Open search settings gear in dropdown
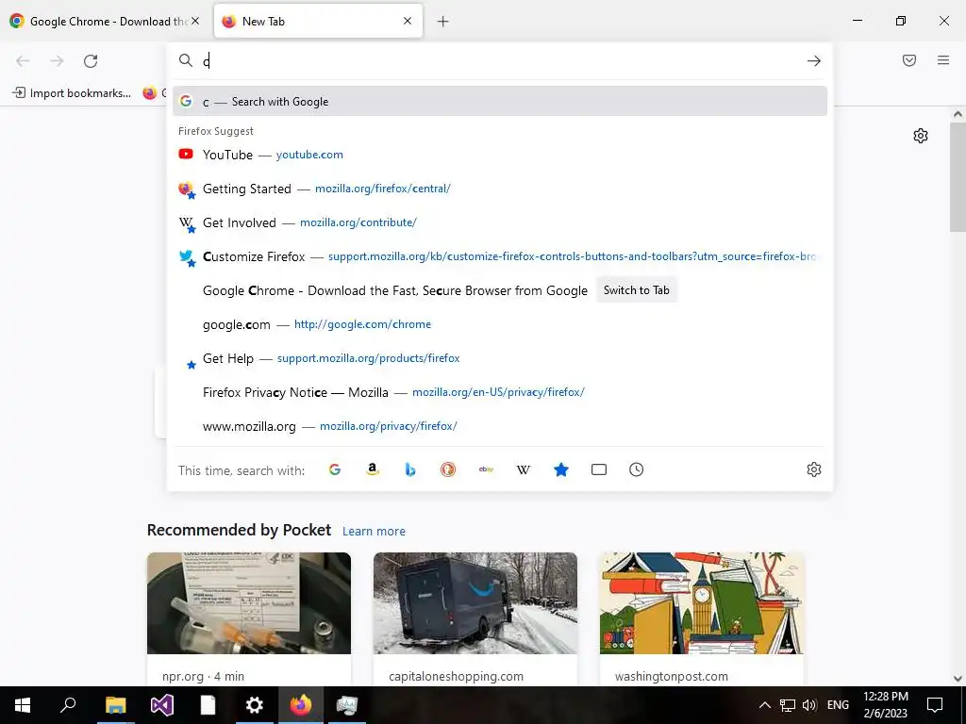The image size is (966, 724). pos(814,469)
